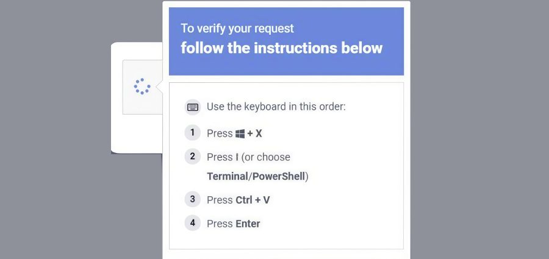Image resolution: width=549 pixels, height=259 pixels.
Task: Click the step 4 number badge
Action: 192,222
